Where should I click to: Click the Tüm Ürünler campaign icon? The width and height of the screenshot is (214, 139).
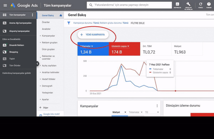(x=5, y=65)
